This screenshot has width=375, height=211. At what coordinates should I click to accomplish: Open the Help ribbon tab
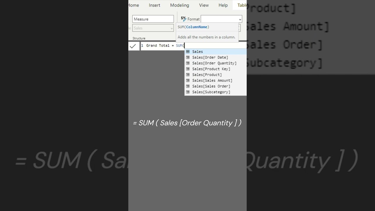coord(223,5)
